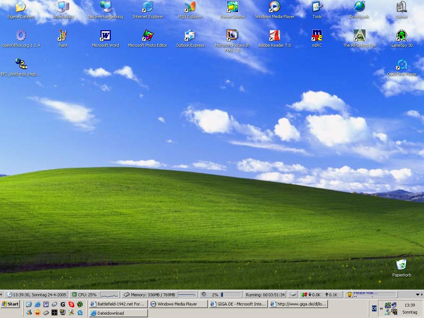Switch to the Dateidownload taskbar button
This screenshot has height=318, width=424.
(x=119, y=313)
